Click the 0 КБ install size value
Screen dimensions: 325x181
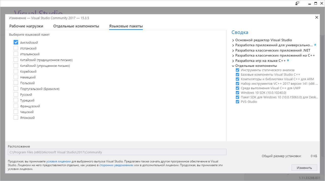click(x=314, y=156)
